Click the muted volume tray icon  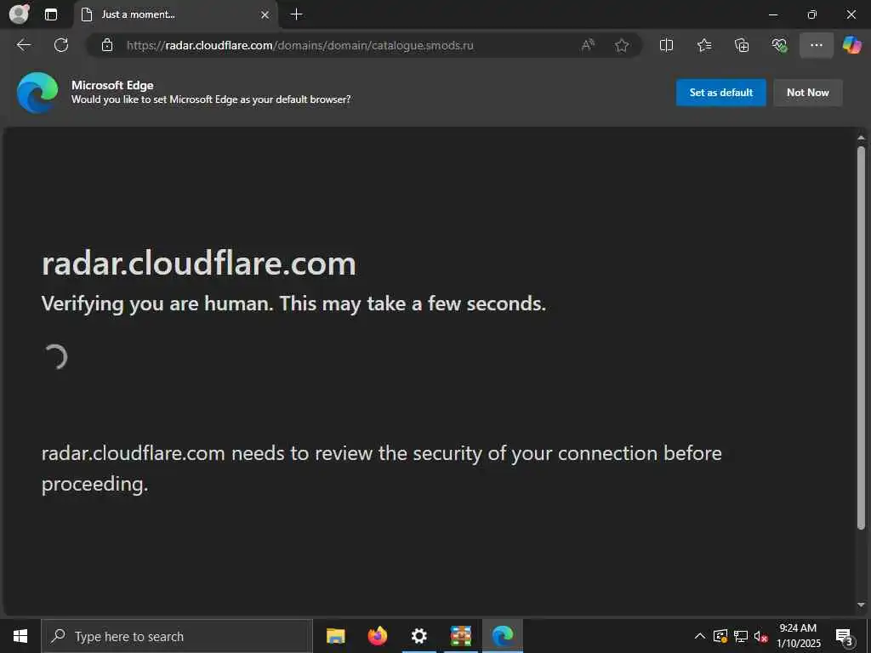click(760, 636)
